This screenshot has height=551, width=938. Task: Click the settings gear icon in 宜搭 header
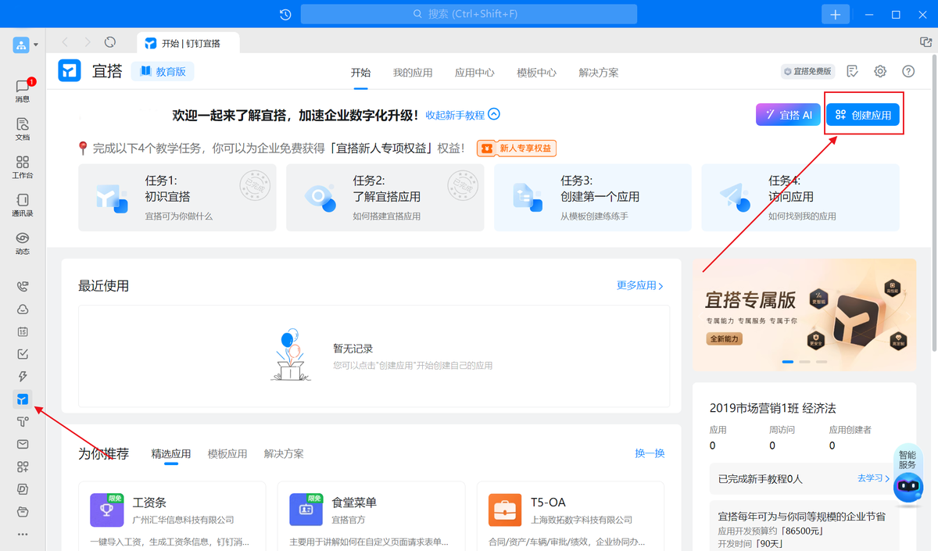(x=880, y=72)
